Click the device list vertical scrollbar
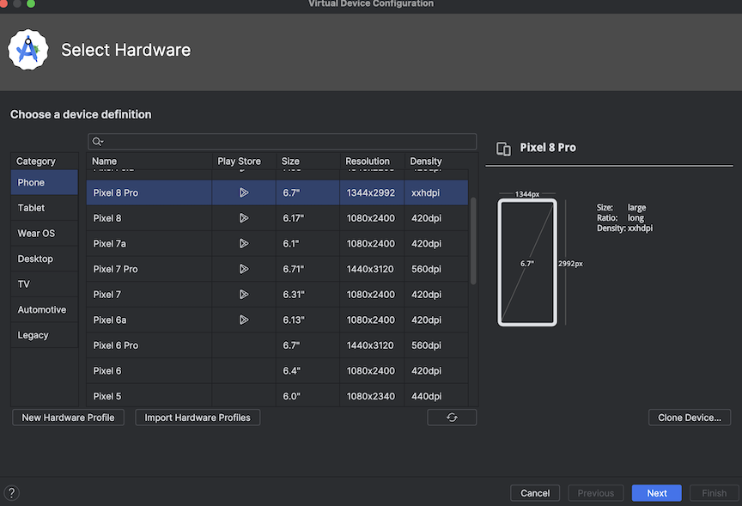Viewport: 742px width, 506px height. click(473, 241)
